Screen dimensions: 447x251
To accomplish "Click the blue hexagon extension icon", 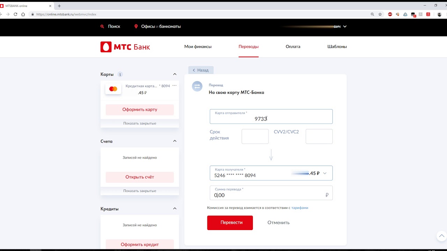I will tap(405, 14).
